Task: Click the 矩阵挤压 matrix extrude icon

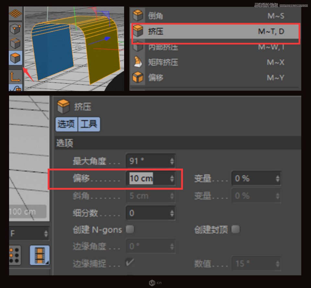Action: [x=137, y=62]
